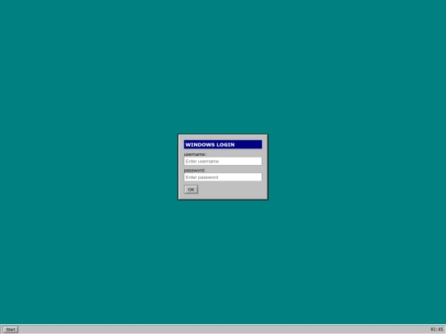
Task: Click the username input field
Action: pyautogui.click(x=223, y=161)
